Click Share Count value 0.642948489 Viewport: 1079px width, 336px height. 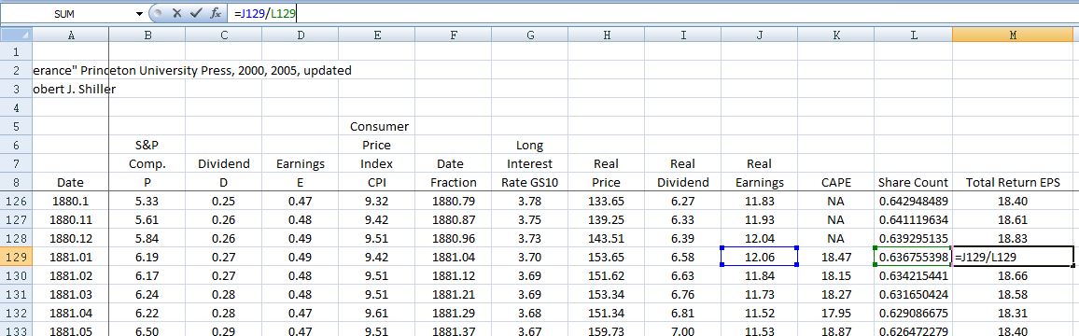click(913, 201)
